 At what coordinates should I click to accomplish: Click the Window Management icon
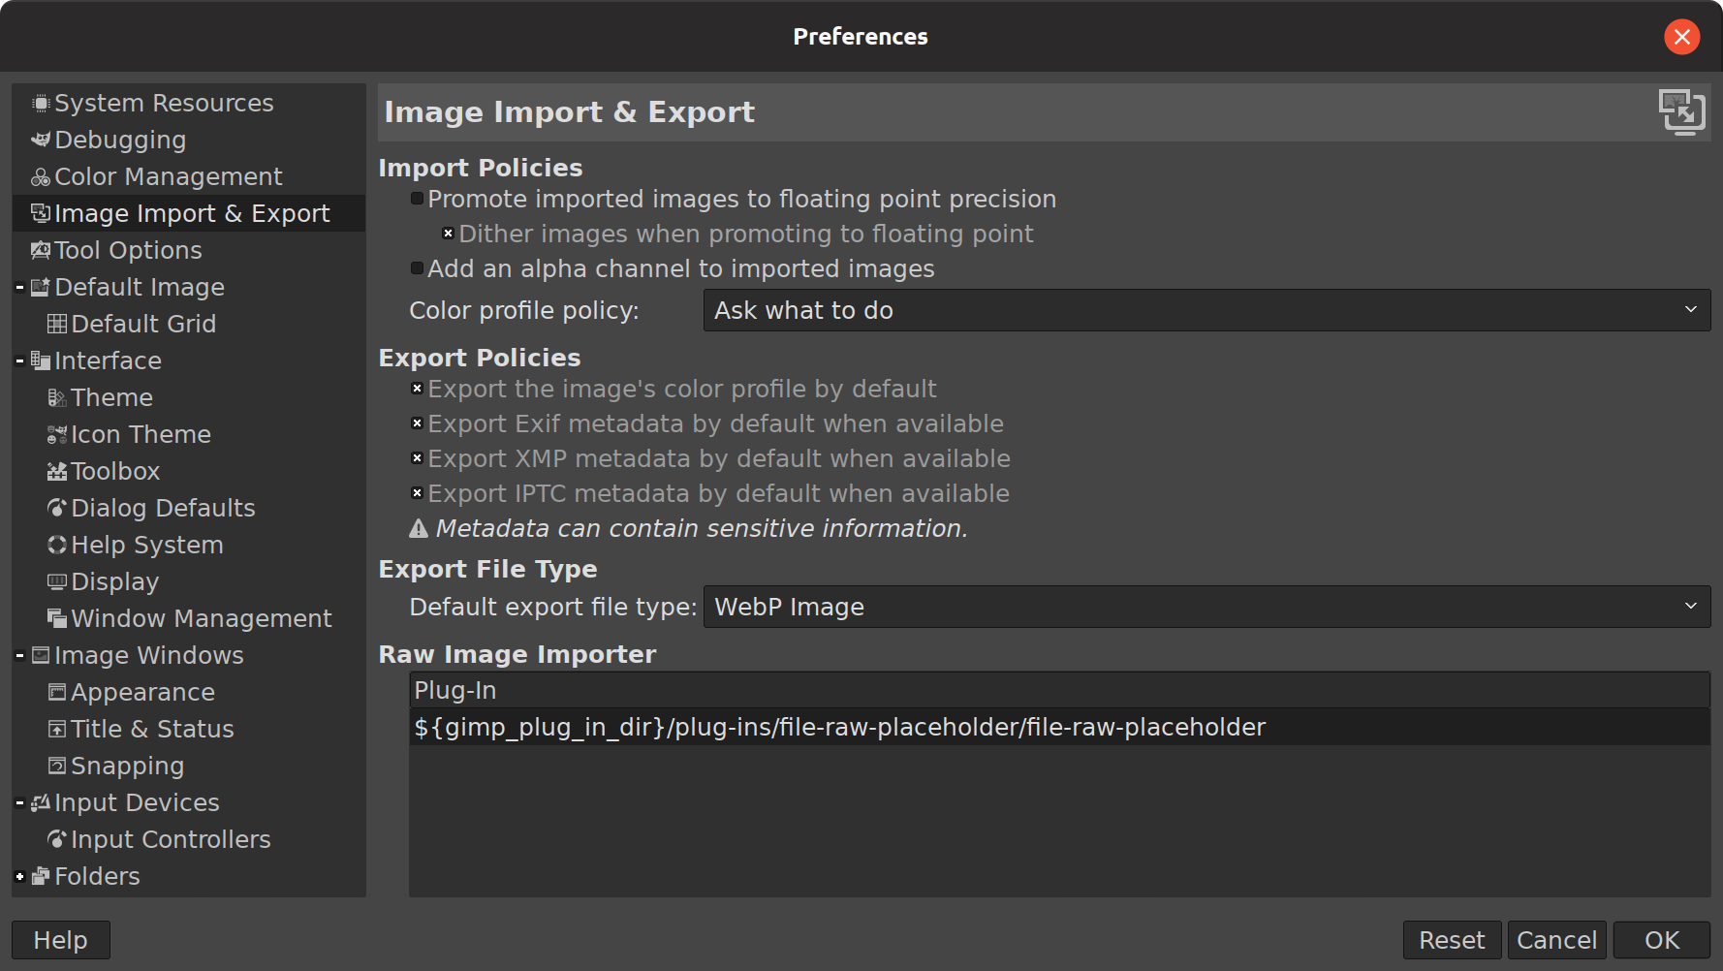[x=57, y=618]
